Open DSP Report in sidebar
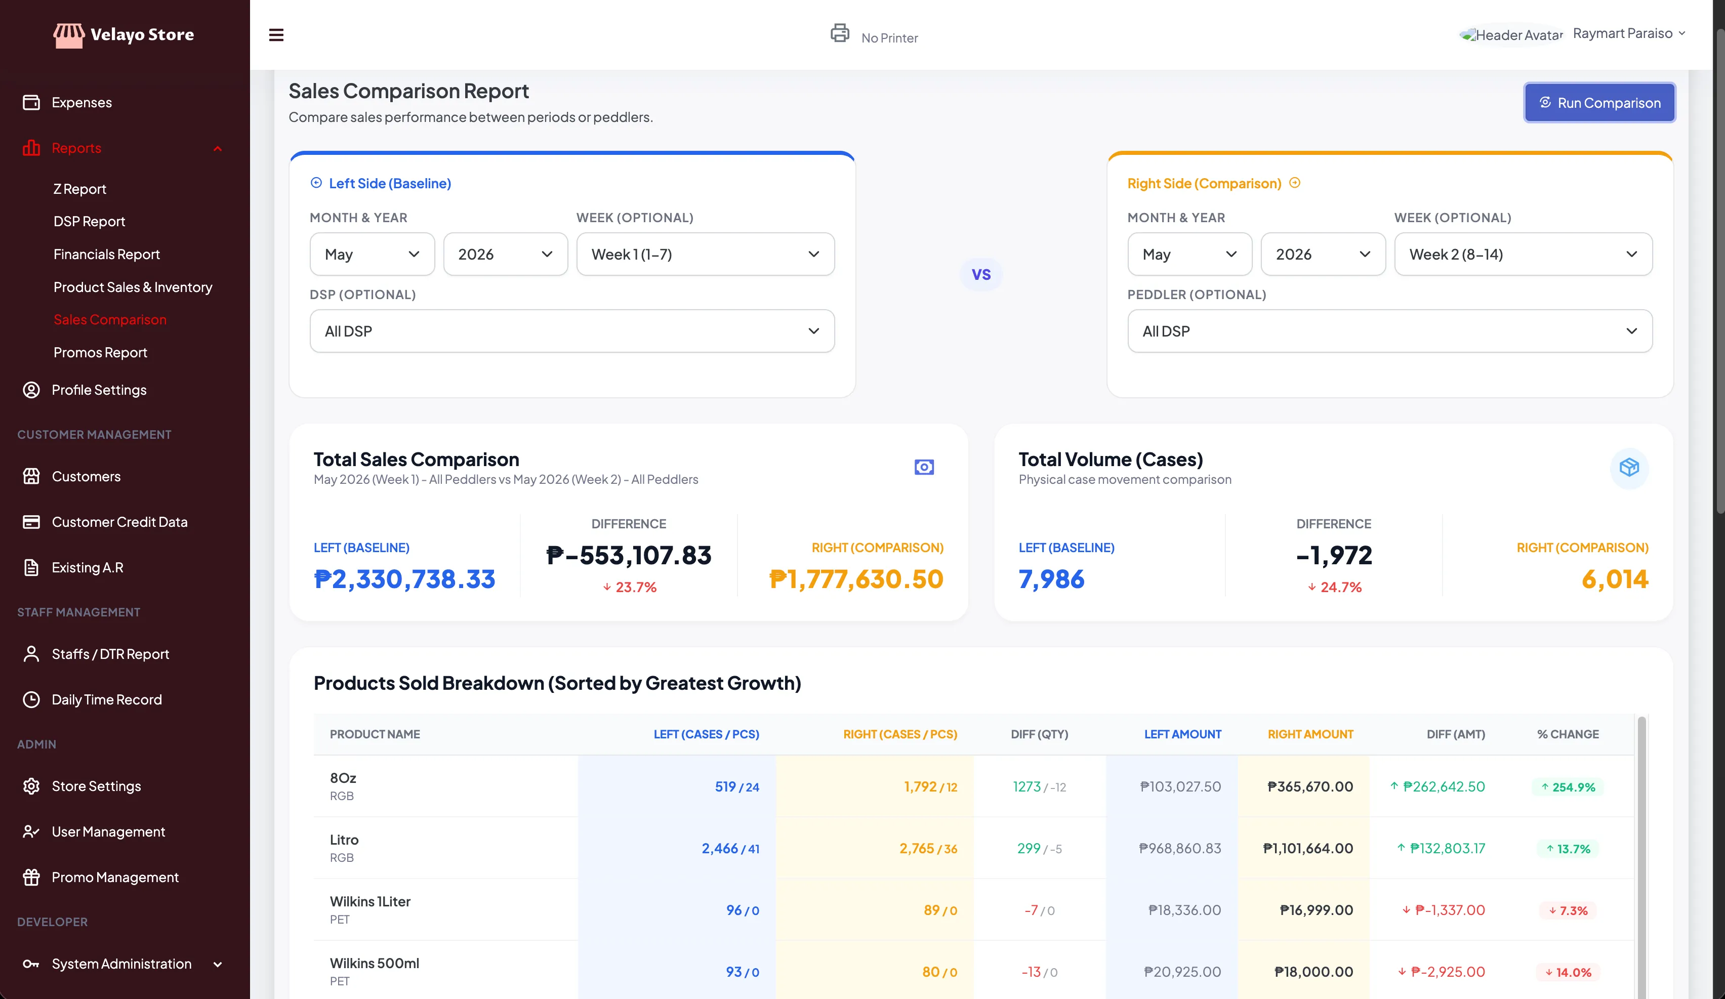1725x999 pixels. [x=90, y=222]
